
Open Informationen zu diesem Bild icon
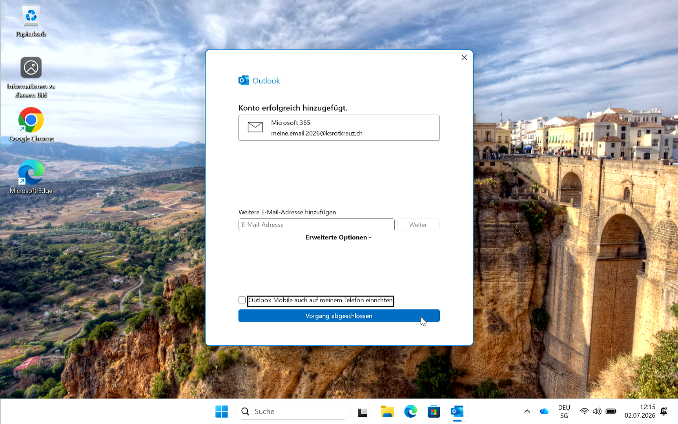coord(31,77)
